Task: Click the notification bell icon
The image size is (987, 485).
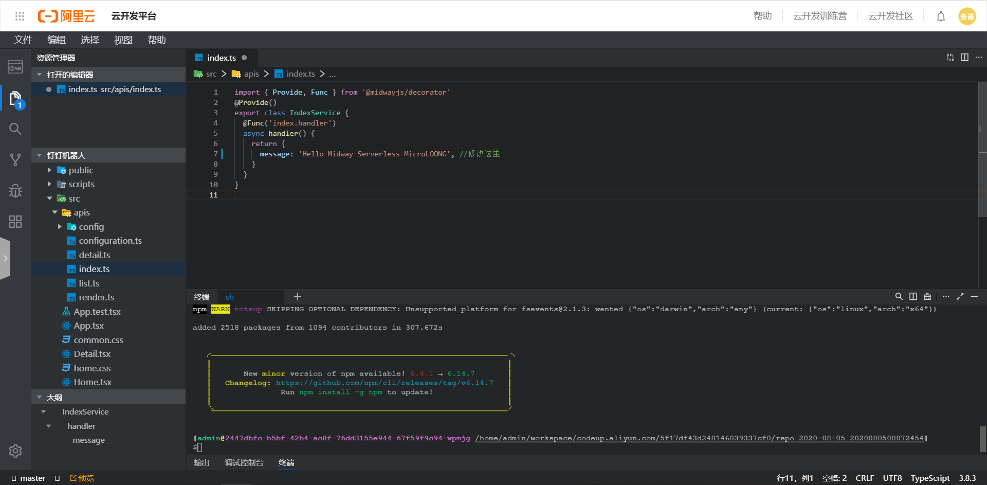Action: tap(941, 16)
